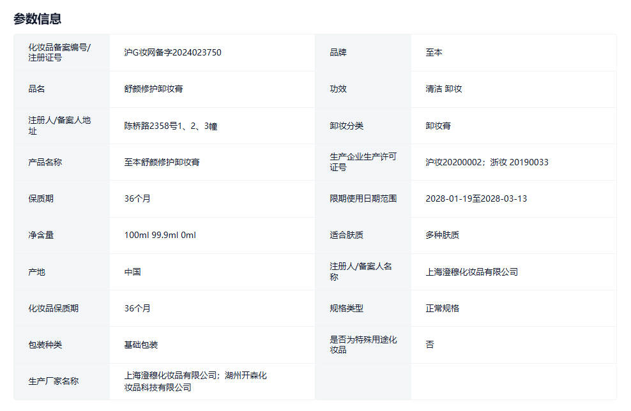Select the brand value 至本
The width and height of the screenshot is (631, 411).
[434, 52]
